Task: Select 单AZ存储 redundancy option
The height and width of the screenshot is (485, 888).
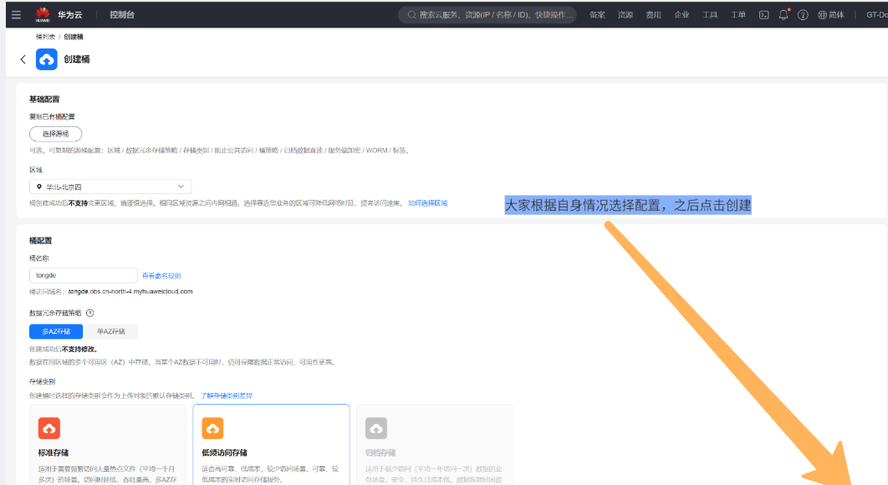Action: (110, 331)
